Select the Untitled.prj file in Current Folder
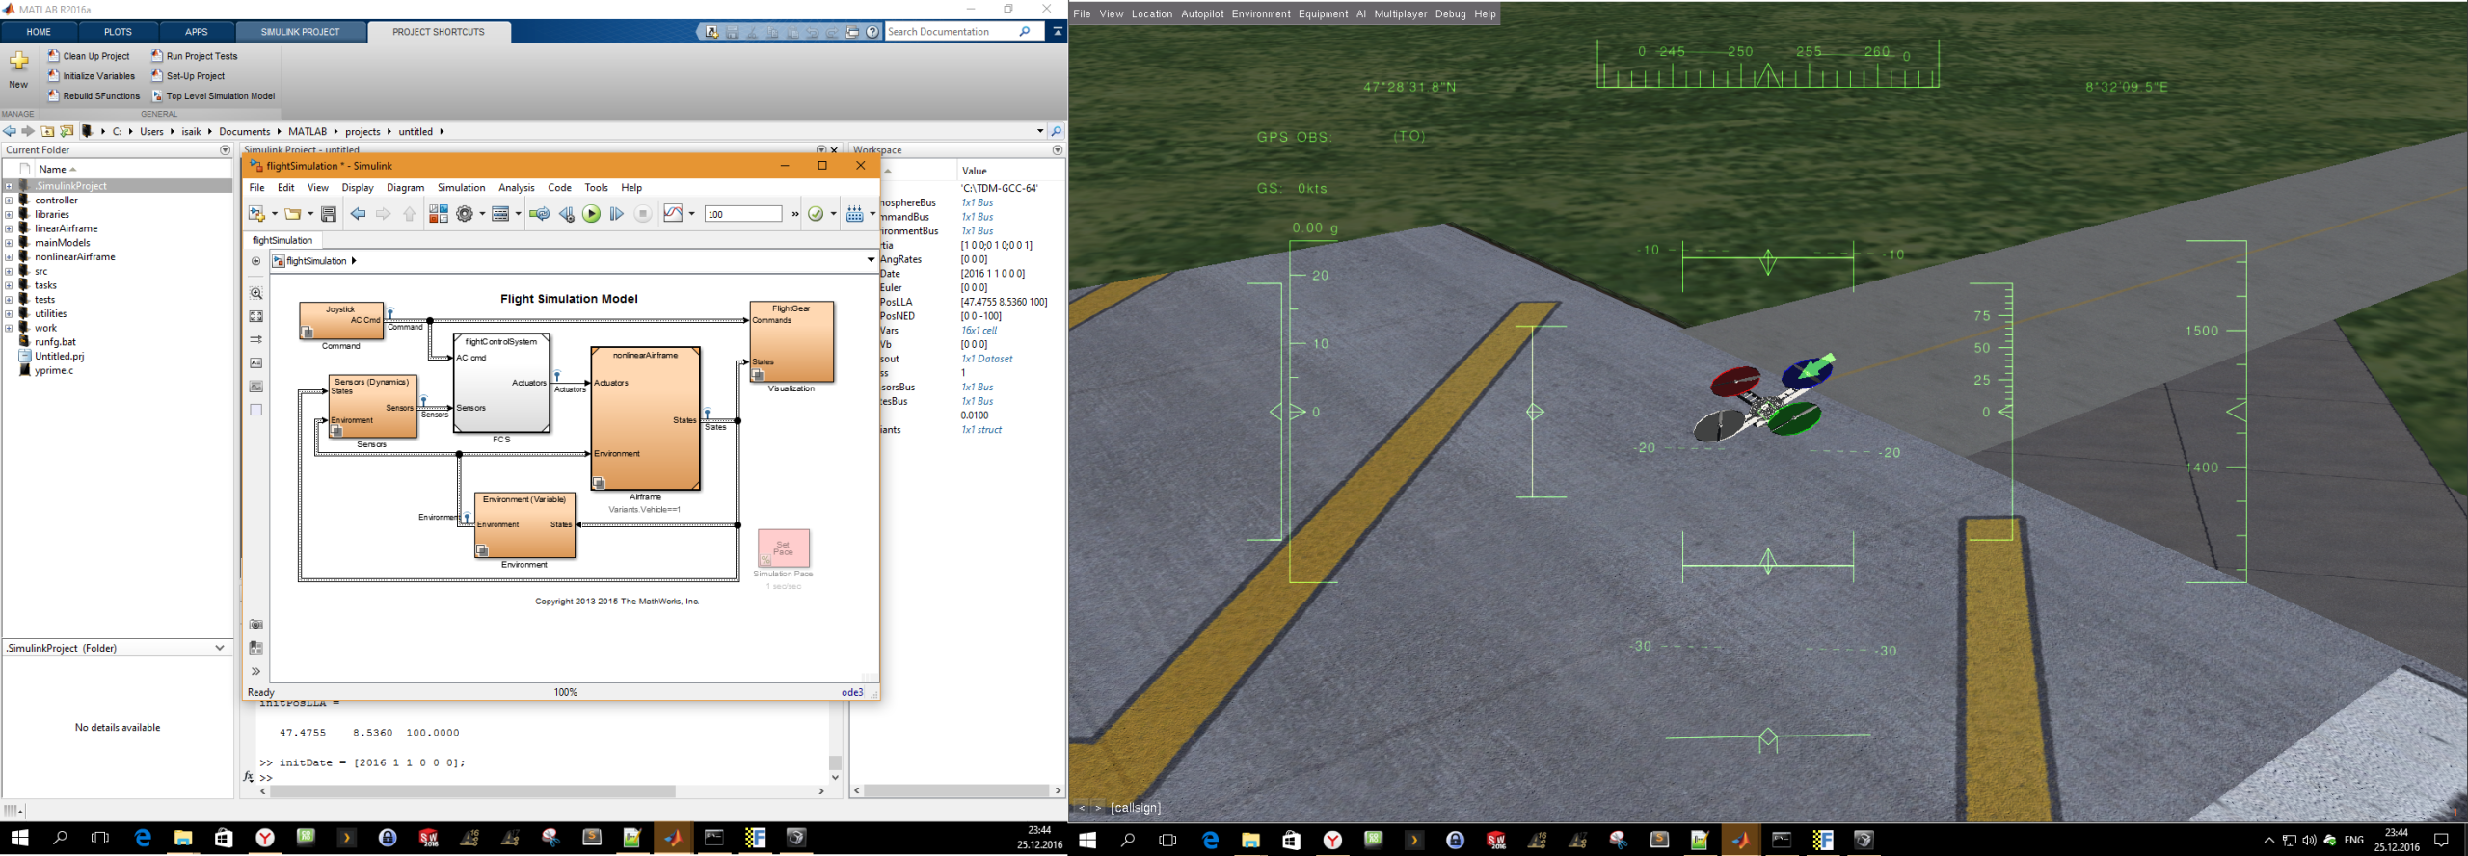2468x856 pixels. tap(59, 357)
